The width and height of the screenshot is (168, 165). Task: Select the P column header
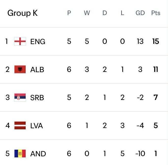tap(69, 13)
